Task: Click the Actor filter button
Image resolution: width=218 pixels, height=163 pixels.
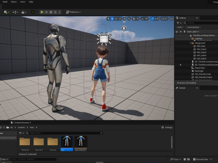Action: coord(180,27)
